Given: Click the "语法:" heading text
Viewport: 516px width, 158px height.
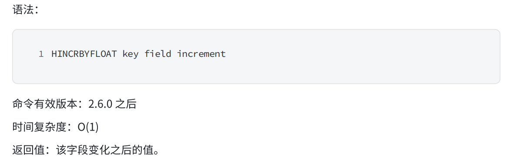Looking at the screenshot, I should coord(26,10).
